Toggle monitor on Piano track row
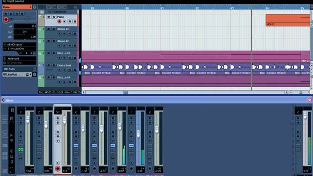Image resolution: width=313 pixels, height=176 pixels. (65, 22)
